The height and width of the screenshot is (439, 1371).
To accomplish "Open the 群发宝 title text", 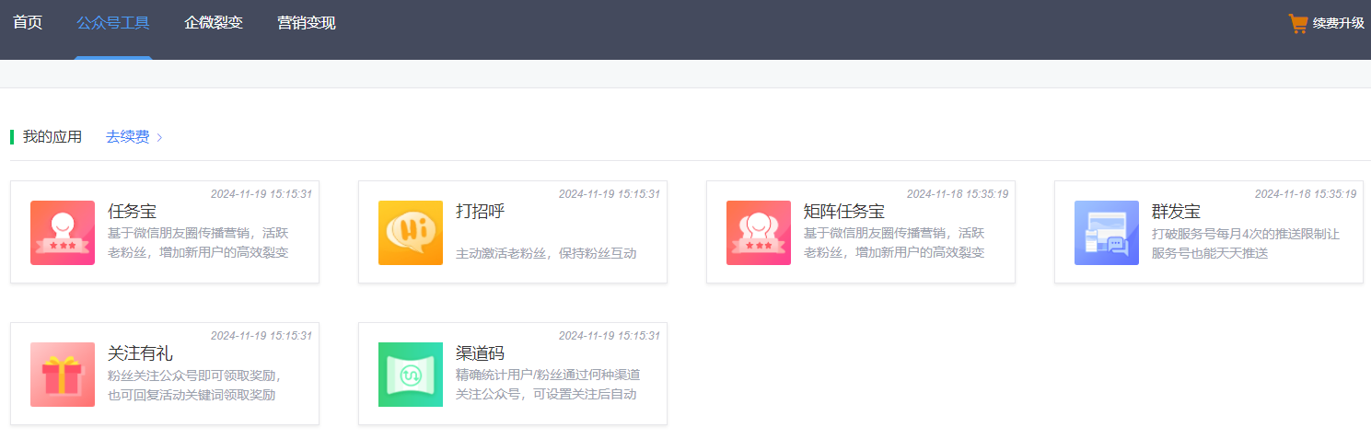I will (x=1176, y=212).
